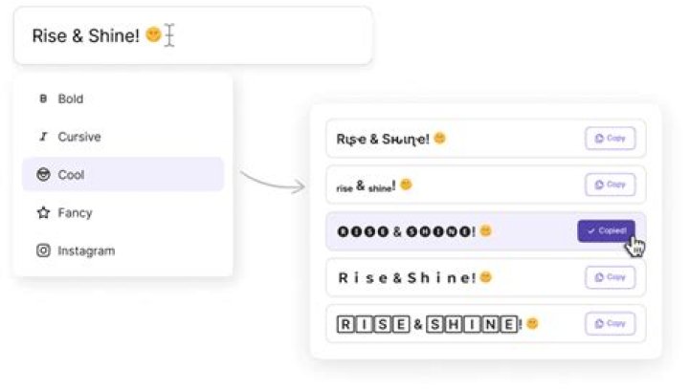689x391 pixels.
Task: Click the copy icon on the boxed-letter result
Action: pyautogui.click(x=599, y=323)
